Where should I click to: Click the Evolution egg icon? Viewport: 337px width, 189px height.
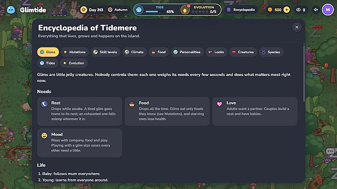tap(185, 10)
